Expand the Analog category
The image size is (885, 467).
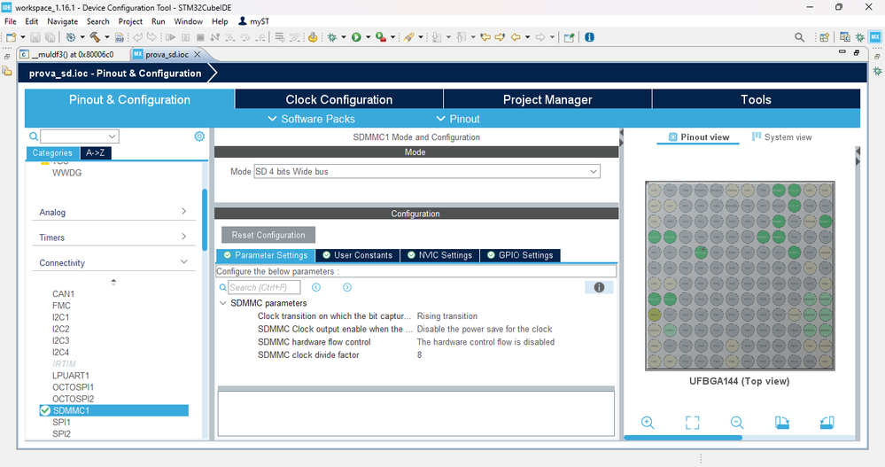click(183, 211)
